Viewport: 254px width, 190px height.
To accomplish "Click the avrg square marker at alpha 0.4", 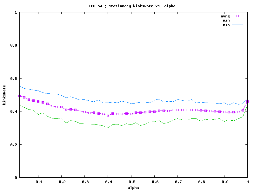I will click(x=108, y=116).
